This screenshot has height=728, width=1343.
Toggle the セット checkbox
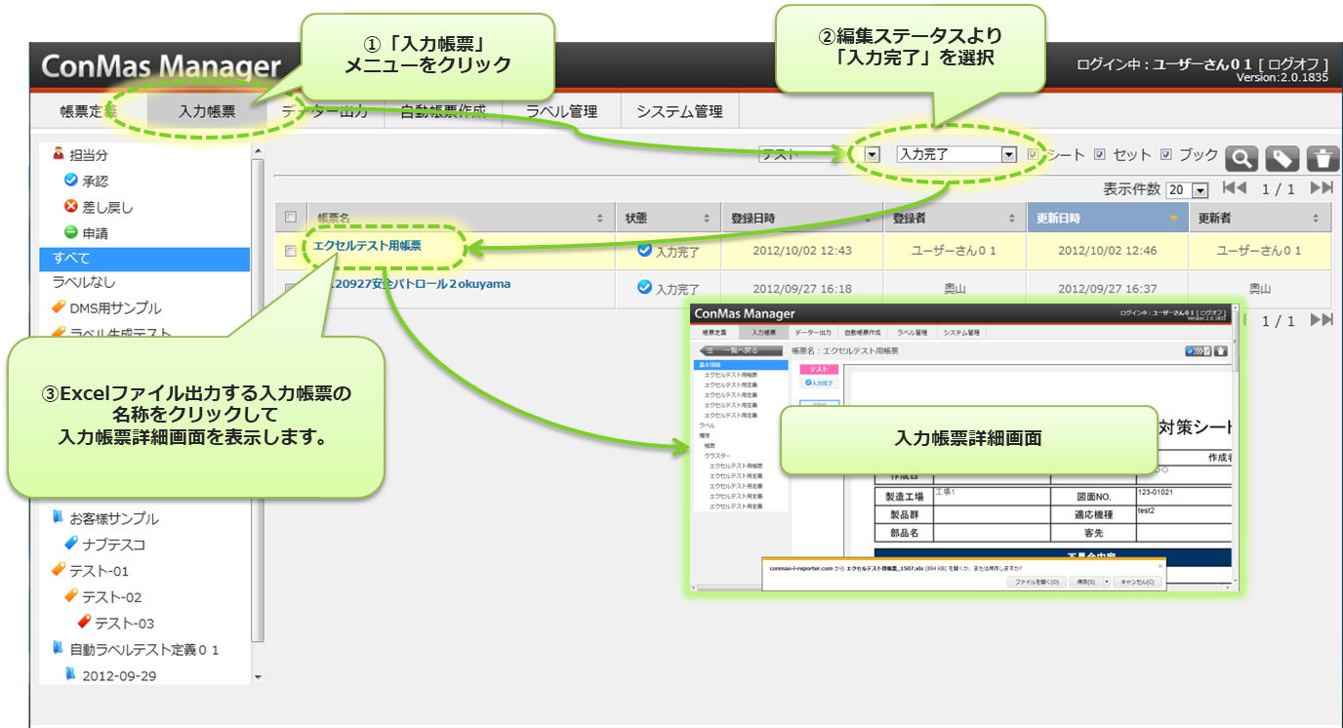1100,155
